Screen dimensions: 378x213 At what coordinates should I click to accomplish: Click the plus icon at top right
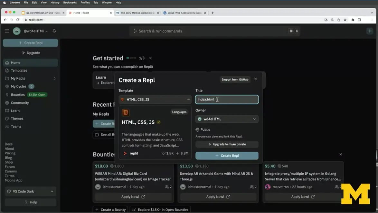click(x=369, y=31)
